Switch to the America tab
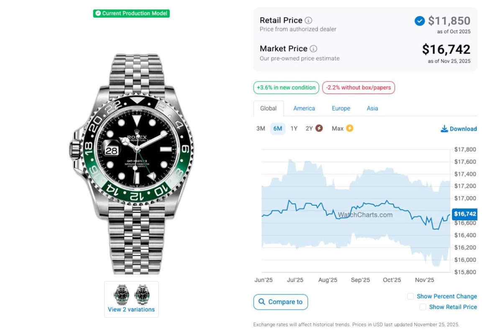 point(304,108)
